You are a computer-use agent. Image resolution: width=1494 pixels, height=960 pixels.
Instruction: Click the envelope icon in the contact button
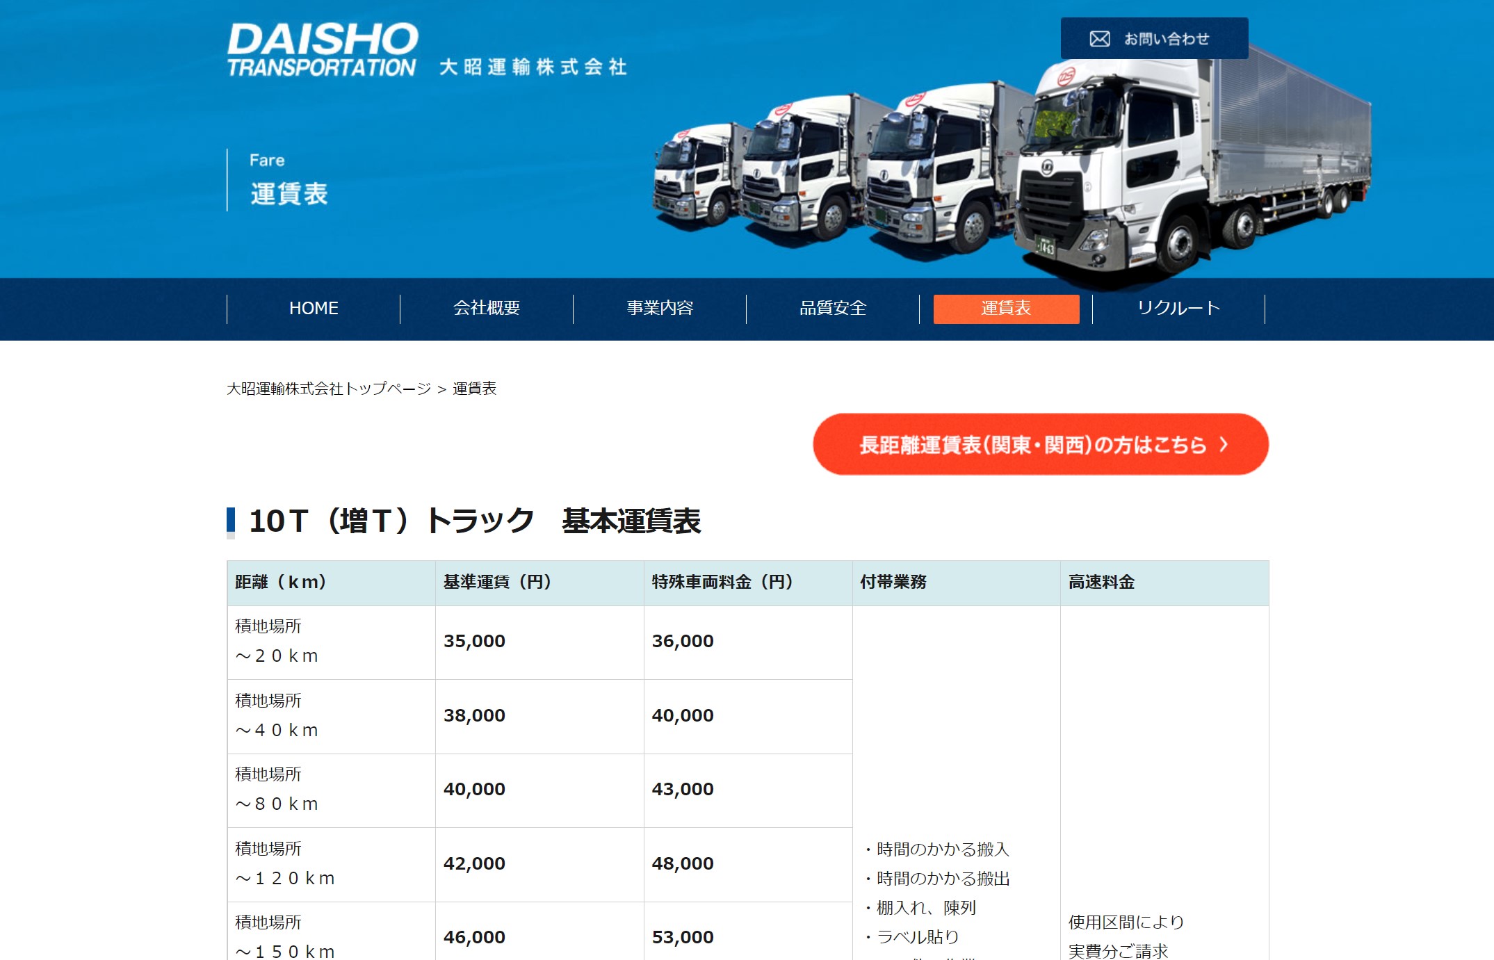coord(1099,39)
